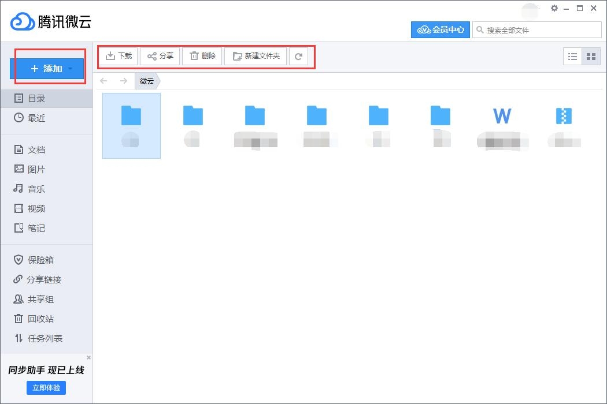Viewport: 607px width, 404px height.
Task: Close the 同步助手 promotion banner
Action: point(88,358)
